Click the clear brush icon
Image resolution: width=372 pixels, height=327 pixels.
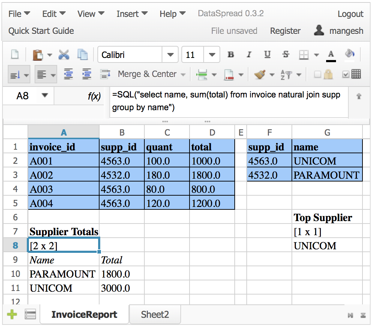260,75
